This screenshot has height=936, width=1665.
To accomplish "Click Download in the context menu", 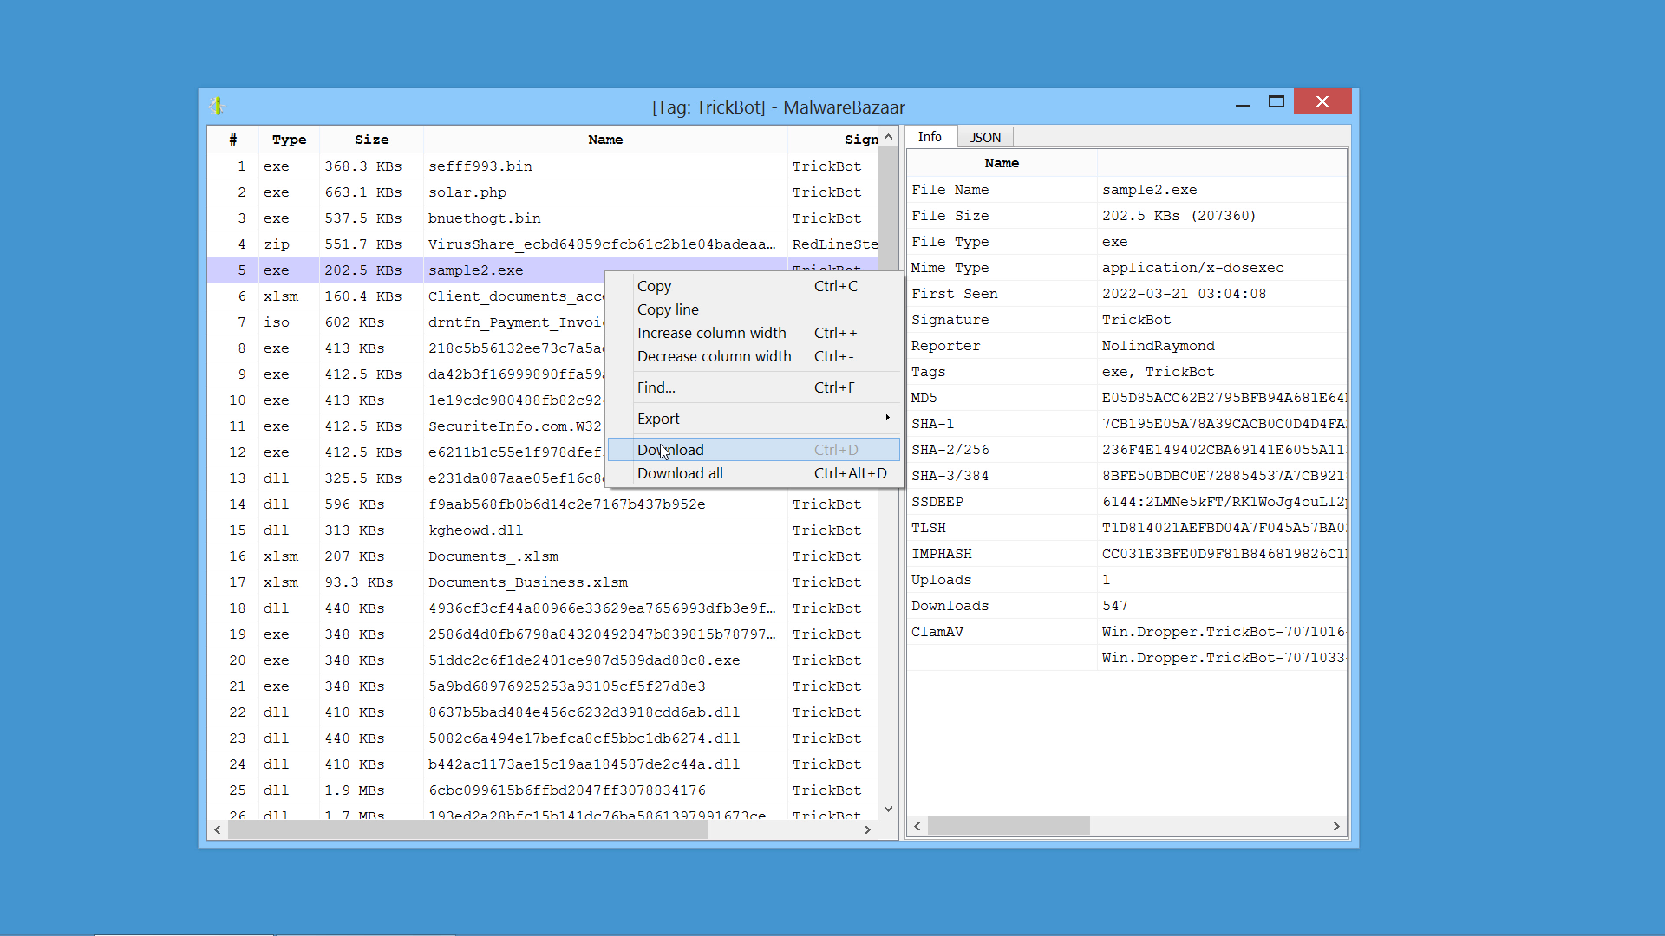I will (753, 450).
